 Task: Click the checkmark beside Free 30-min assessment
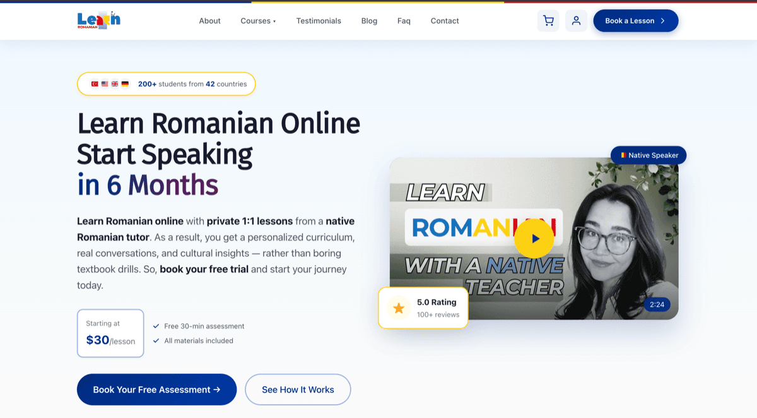[156, 326]
